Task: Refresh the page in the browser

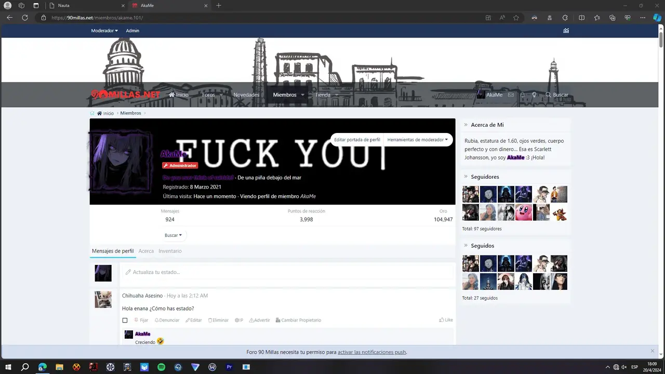Action: click(x=24, y=18)
